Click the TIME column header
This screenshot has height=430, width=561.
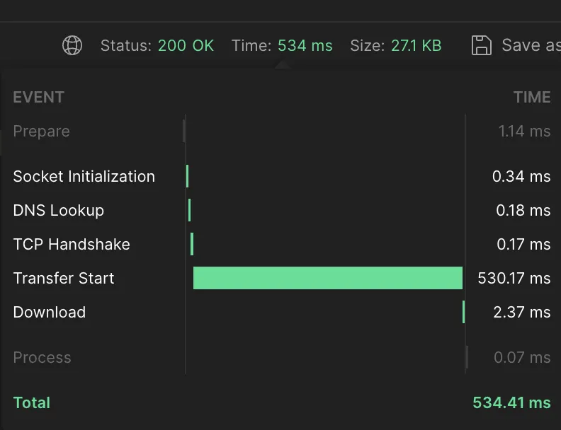click(x=532, y=97)
